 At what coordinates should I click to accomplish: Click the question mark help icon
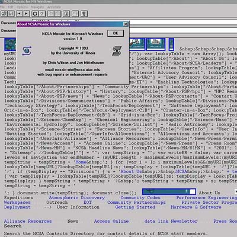click(x=84, y=14)
